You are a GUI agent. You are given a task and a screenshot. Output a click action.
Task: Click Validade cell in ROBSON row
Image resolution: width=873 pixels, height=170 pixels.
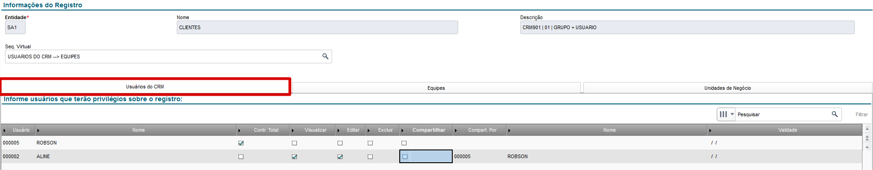[784, 143]
